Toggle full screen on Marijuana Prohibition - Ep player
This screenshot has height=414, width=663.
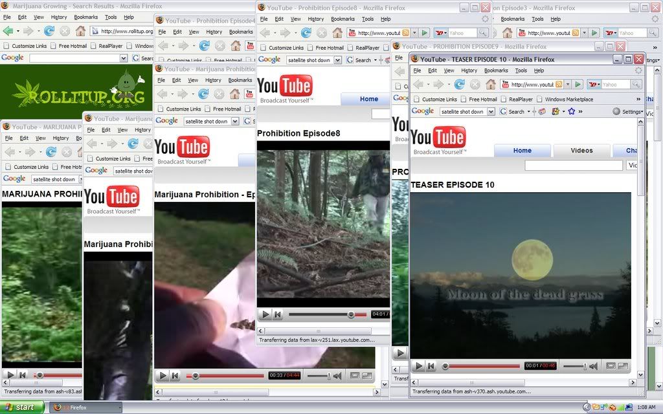[367, 375]
